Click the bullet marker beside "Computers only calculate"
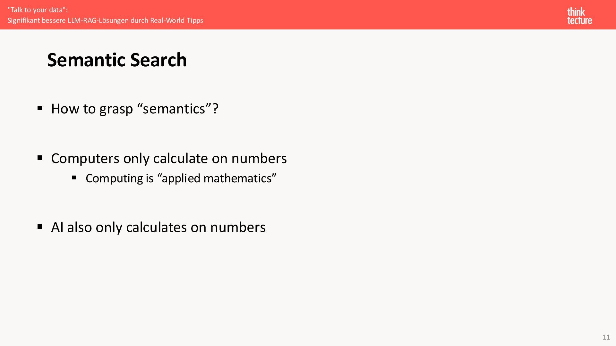Image resolution: width=616 pixels, height=346 pixels. click(x=40, y=158)
